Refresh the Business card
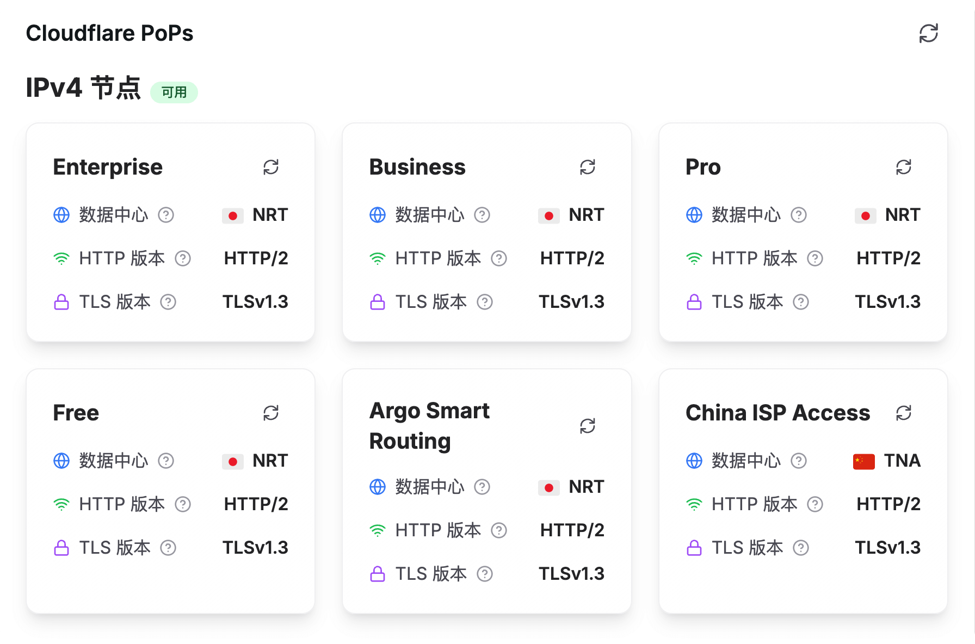975x644 pixels. click(x=587, y=167)
